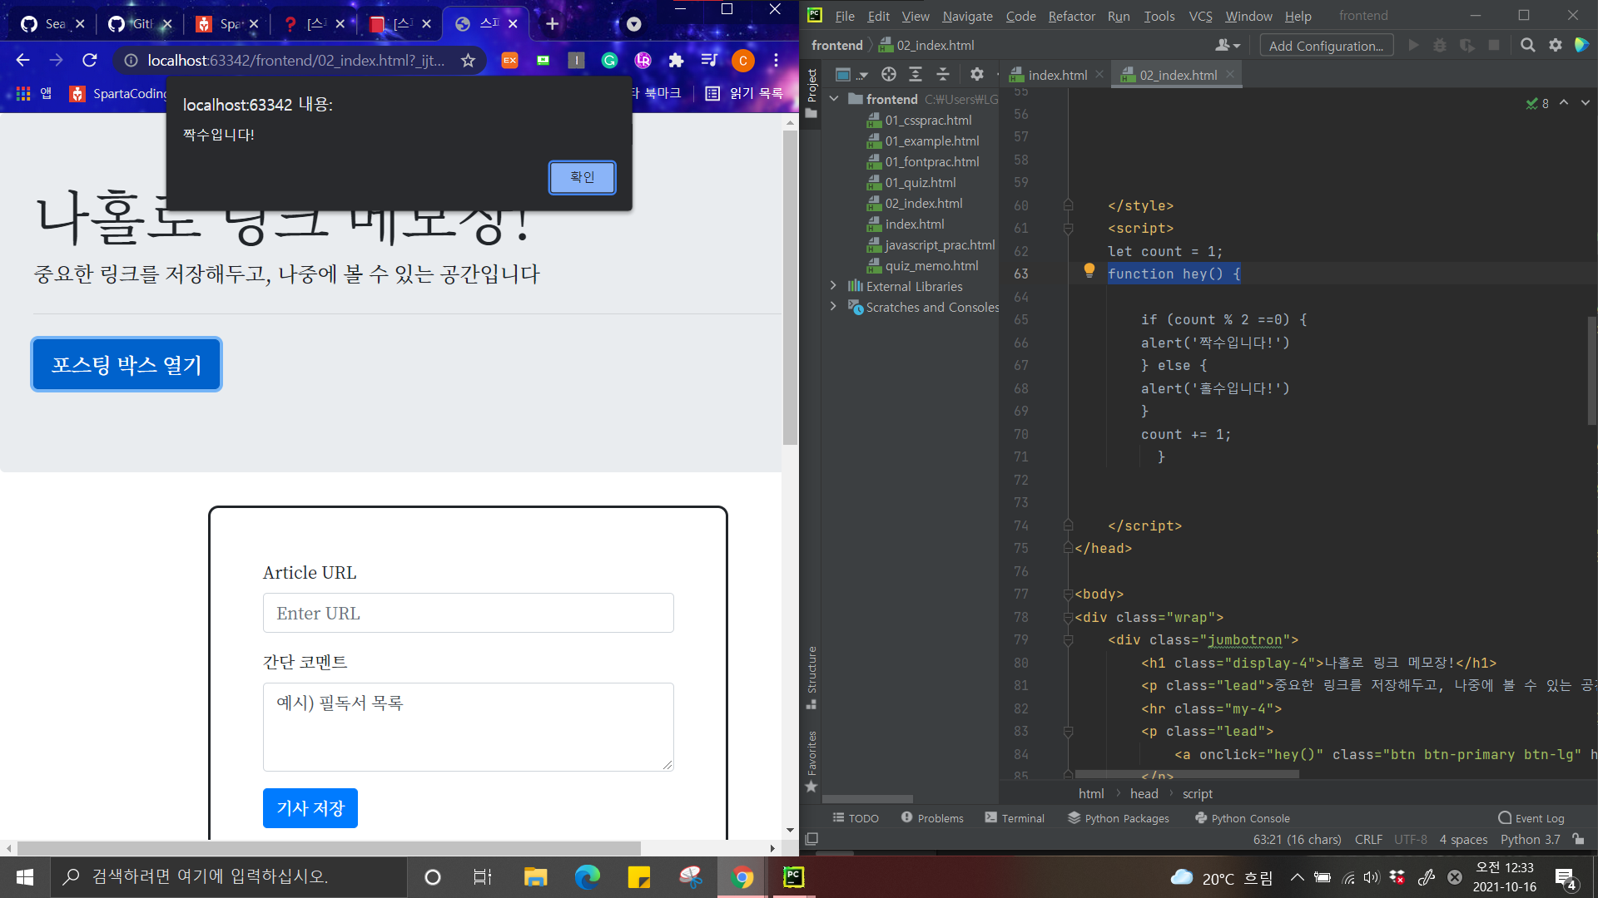Expand External Libraries tree node
Viewport: 1598px width, 898px height.
833,286
